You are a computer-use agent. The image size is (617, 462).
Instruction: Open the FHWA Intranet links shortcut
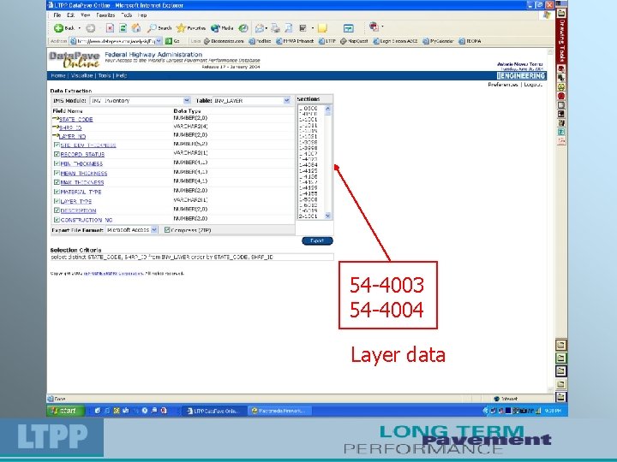point(295,41)
